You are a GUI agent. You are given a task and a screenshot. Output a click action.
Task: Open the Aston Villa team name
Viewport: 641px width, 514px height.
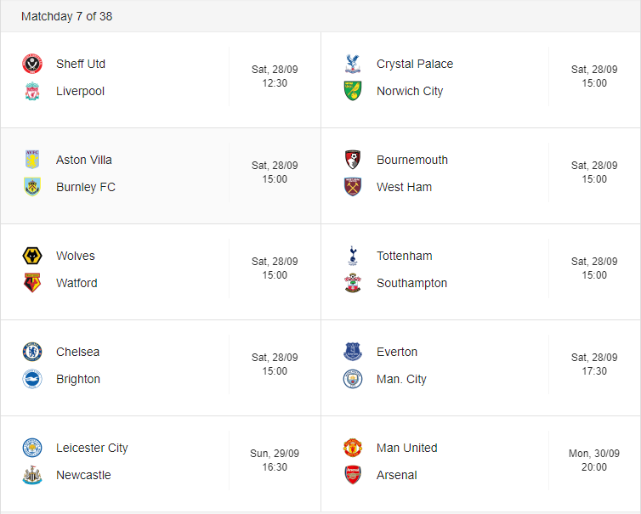click(x=84, y=160)
